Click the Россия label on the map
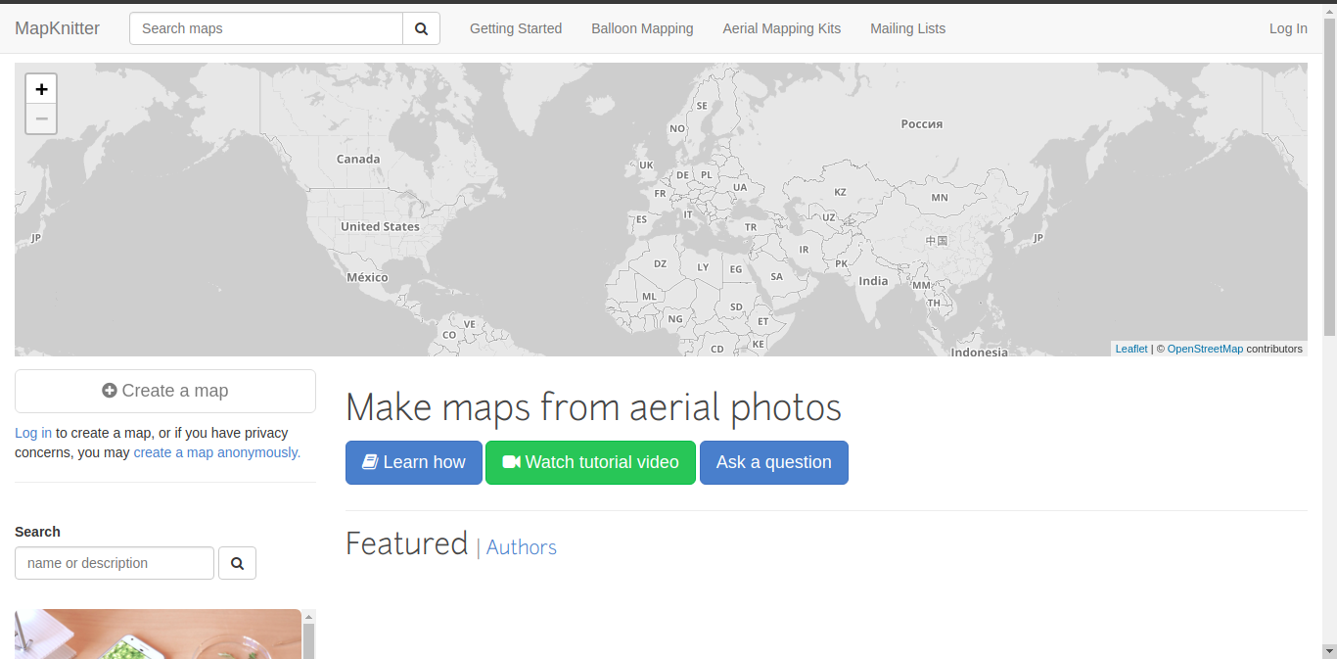1337x659 pixels. (922, 124)
